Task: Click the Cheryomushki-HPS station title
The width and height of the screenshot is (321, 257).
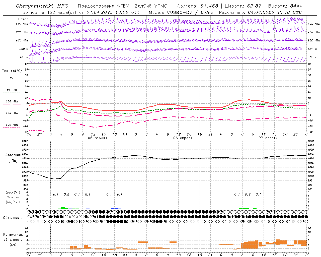Action: [x=42, y=6]
